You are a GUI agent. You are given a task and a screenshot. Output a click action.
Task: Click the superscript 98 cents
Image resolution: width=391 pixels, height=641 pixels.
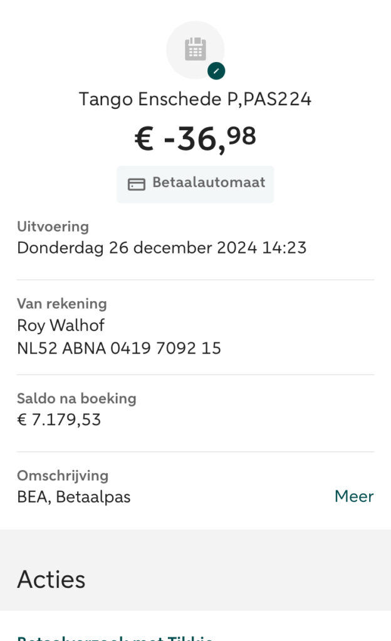pos(241,135)
